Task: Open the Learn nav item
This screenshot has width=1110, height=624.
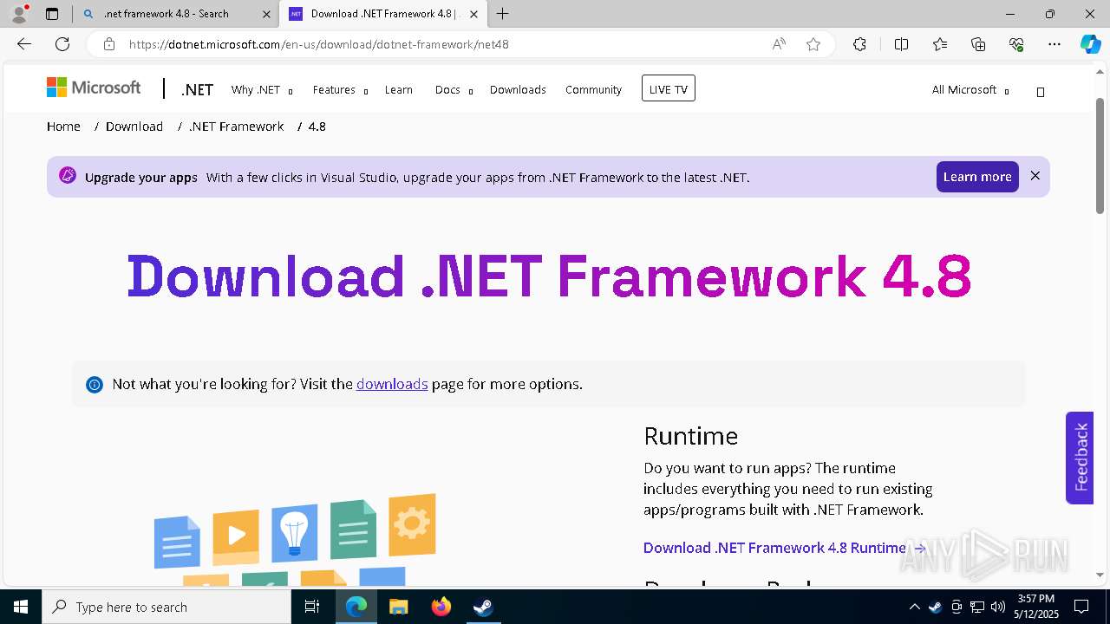Action: [x=399, y=90]
